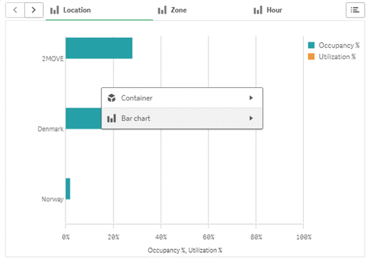Switch to the Zone tab
This screenshot has height=258, width=366.
tap(172, 10)
